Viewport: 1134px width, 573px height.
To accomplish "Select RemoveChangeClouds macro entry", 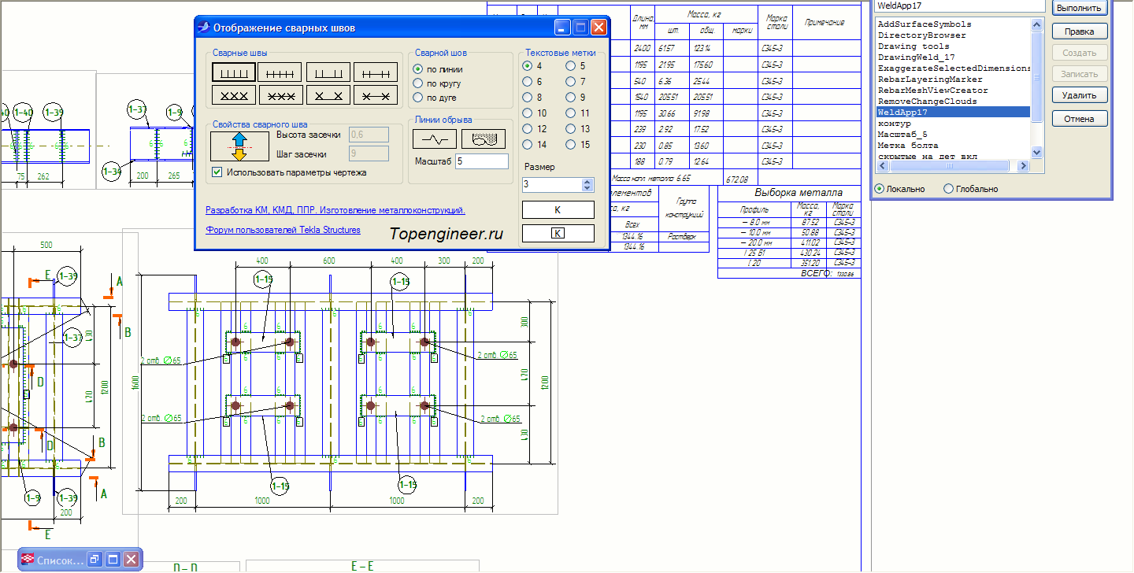I will click(x=927, y=102).
